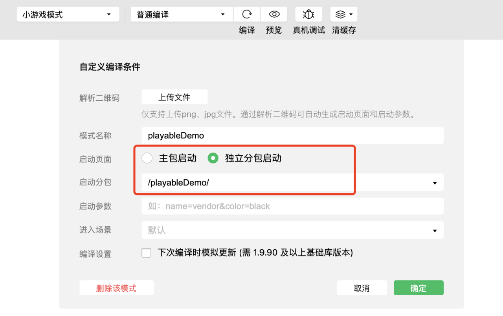Screen dimensions: 503x316
Task: Click the 编译 label under toolbar
Action: [247, 30]
